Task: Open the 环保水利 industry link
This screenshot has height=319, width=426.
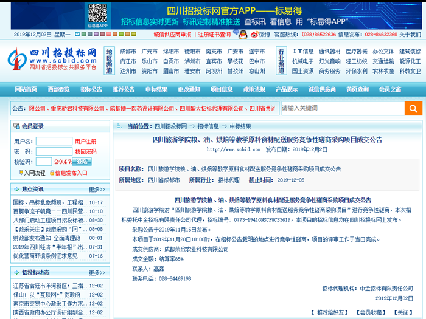Action: click(x=357, y=71)
